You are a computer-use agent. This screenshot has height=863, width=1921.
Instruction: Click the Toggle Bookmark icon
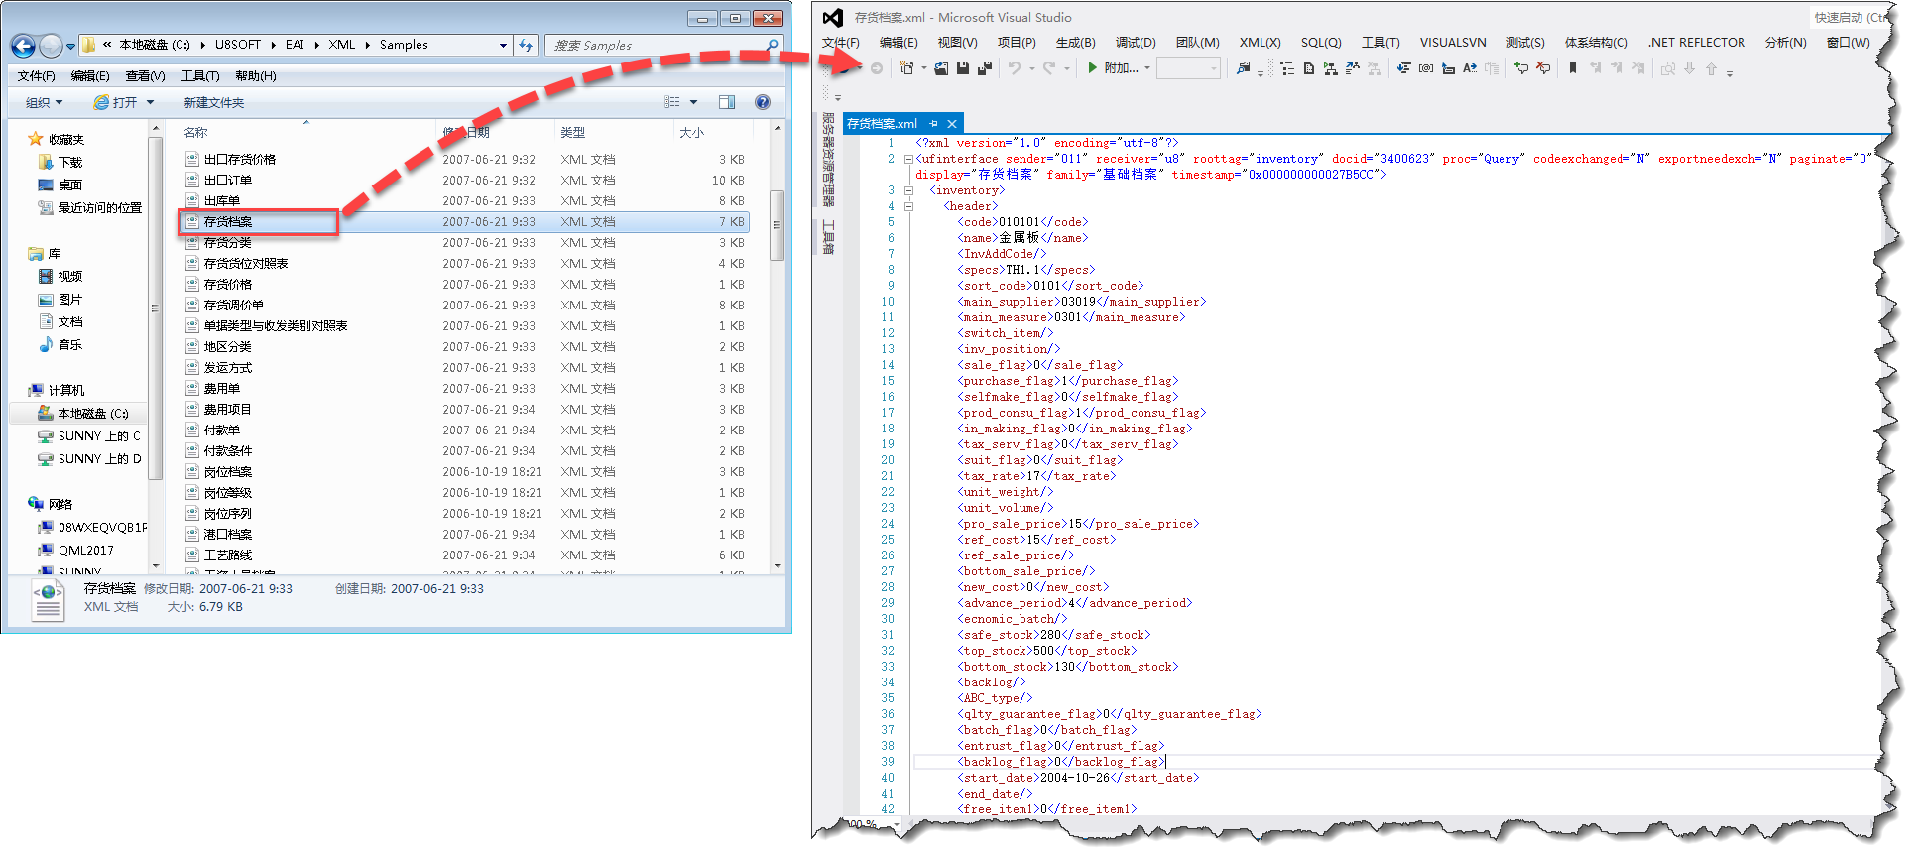(1572, 68)
